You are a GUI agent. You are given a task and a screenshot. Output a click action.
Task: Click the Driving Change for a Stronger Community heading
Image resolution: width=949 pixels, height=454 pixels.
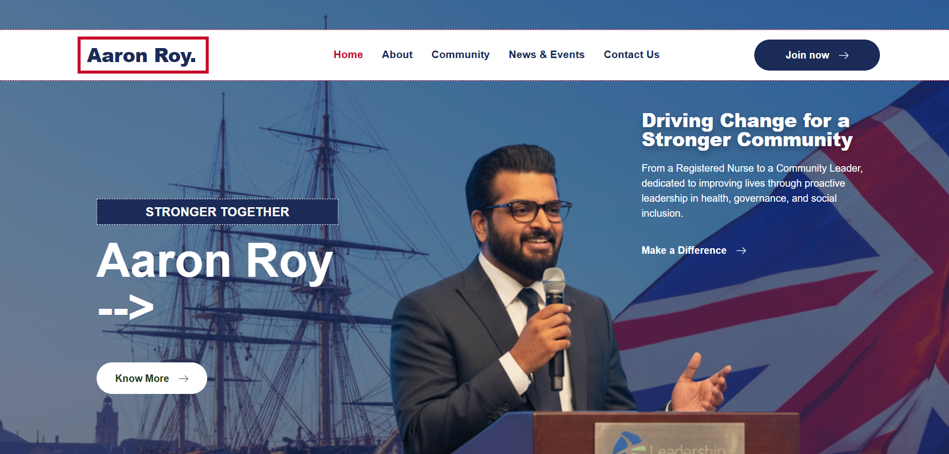coord(747,130)
